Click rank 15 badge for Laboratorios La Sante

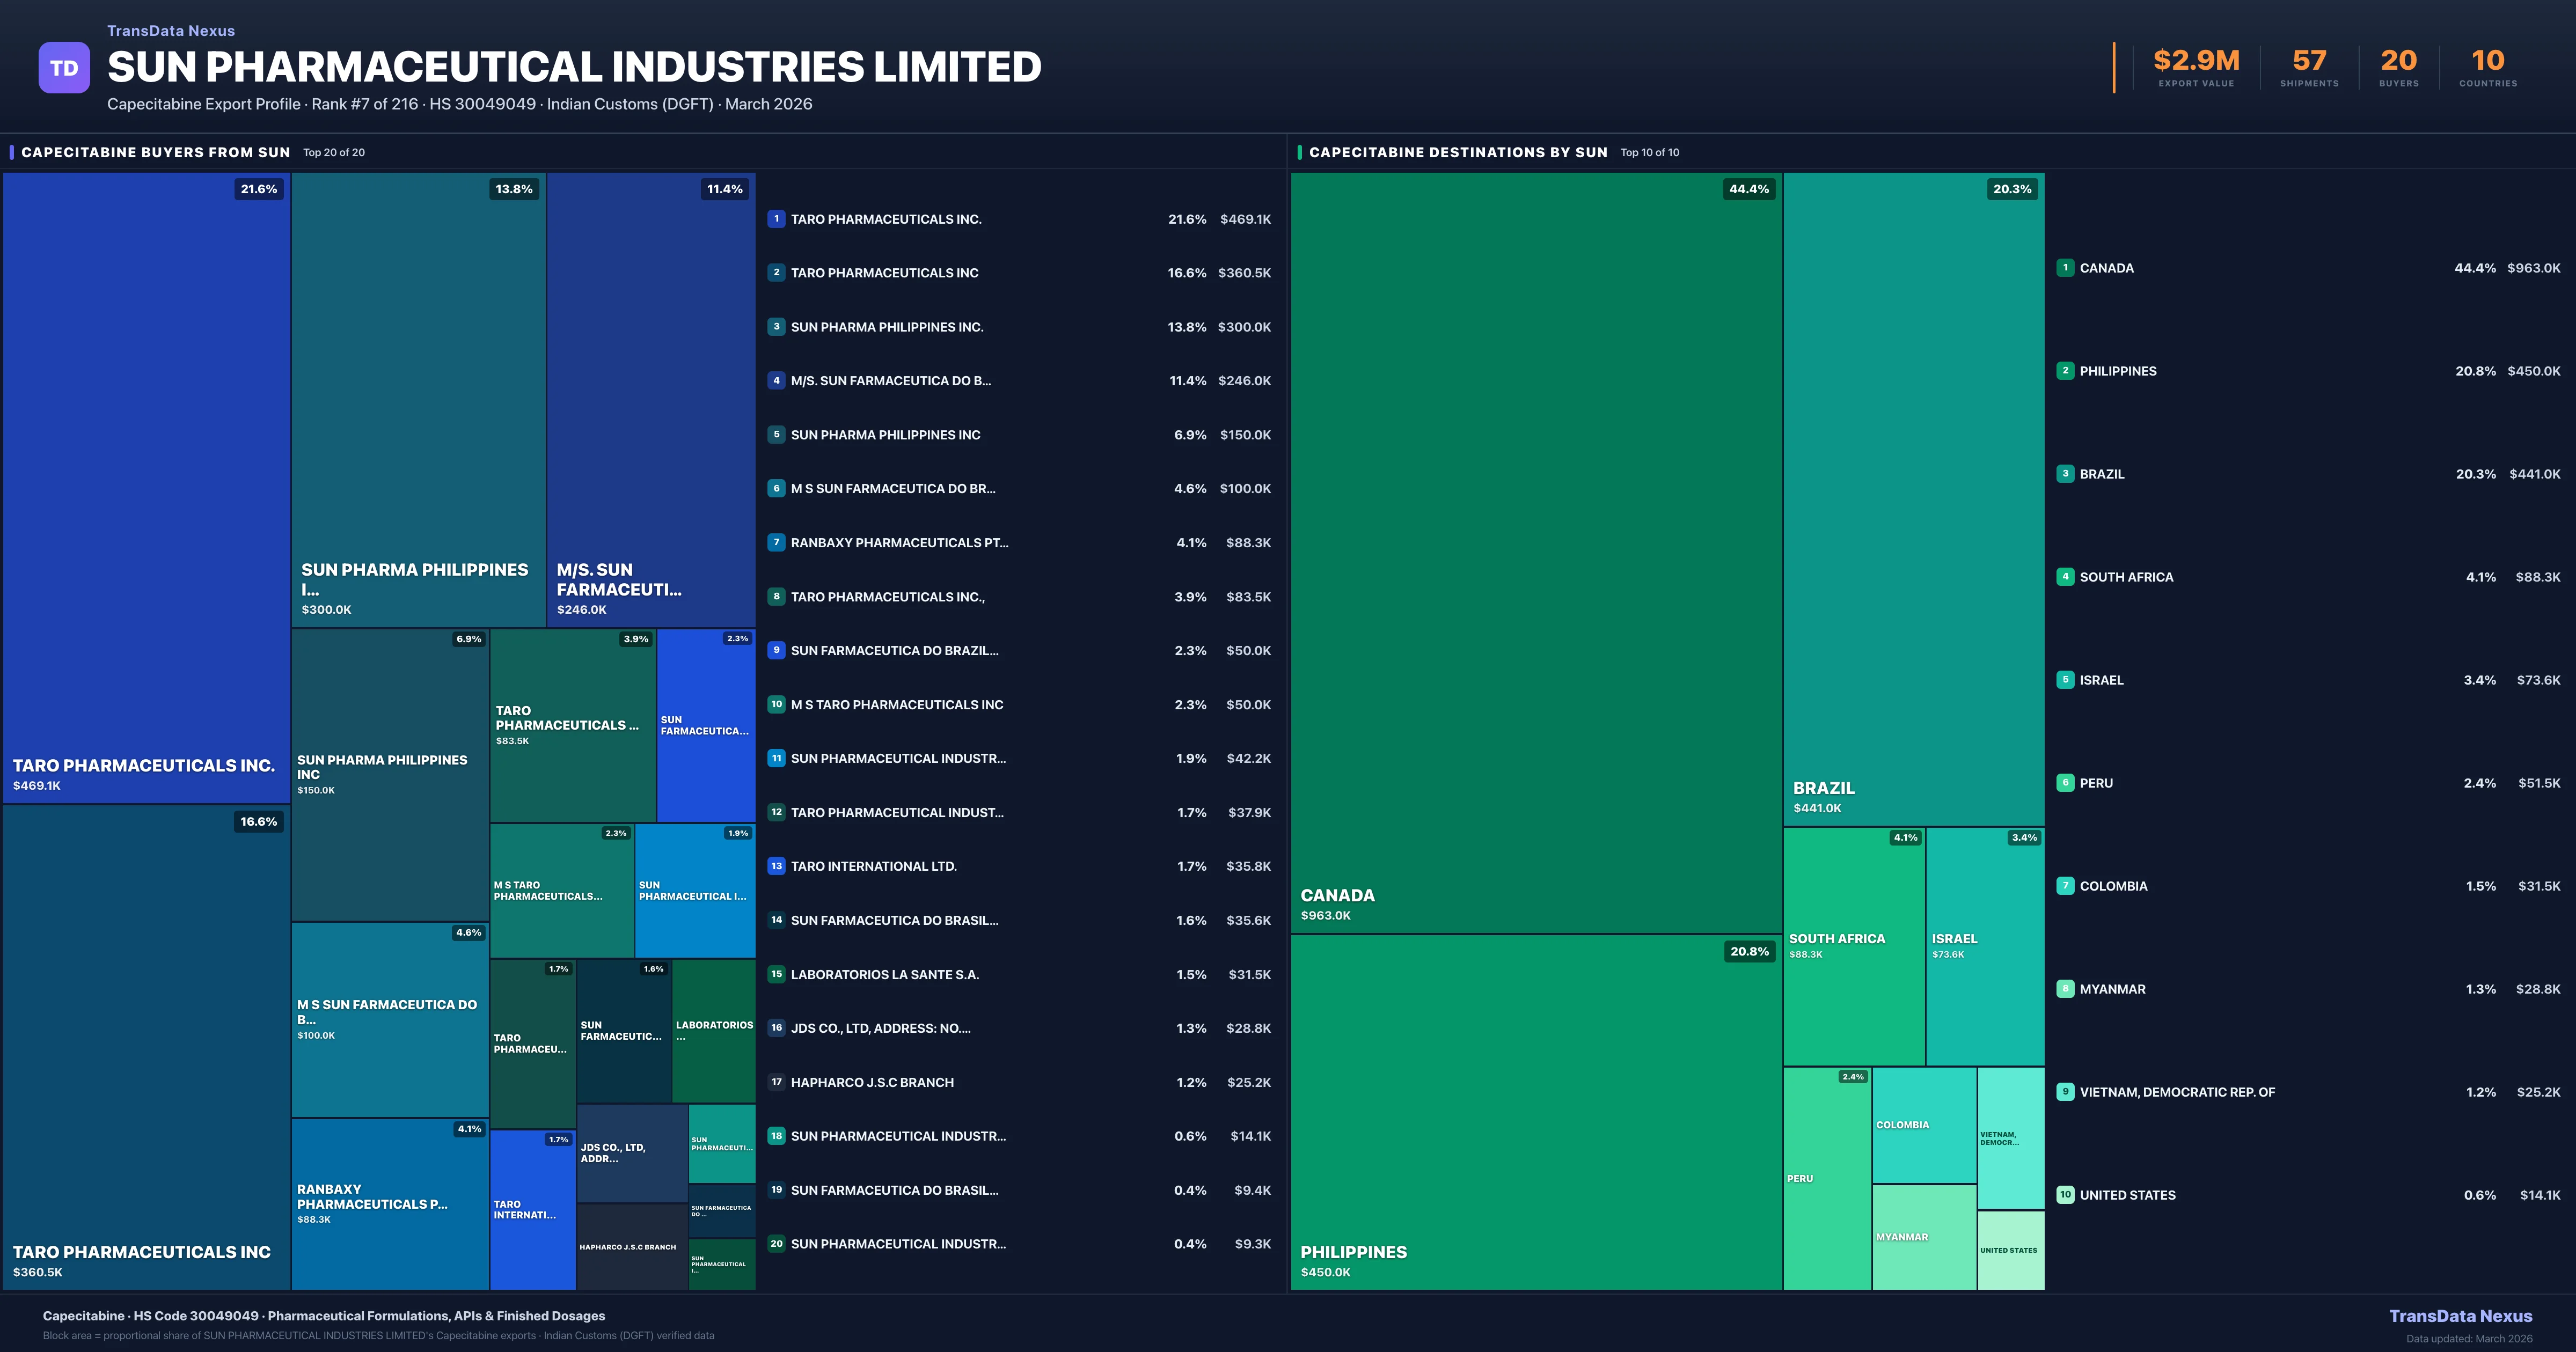pyautogui.click(x=776, y=974)
